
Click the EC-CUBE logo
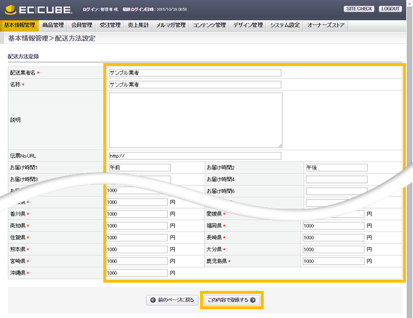37,9
